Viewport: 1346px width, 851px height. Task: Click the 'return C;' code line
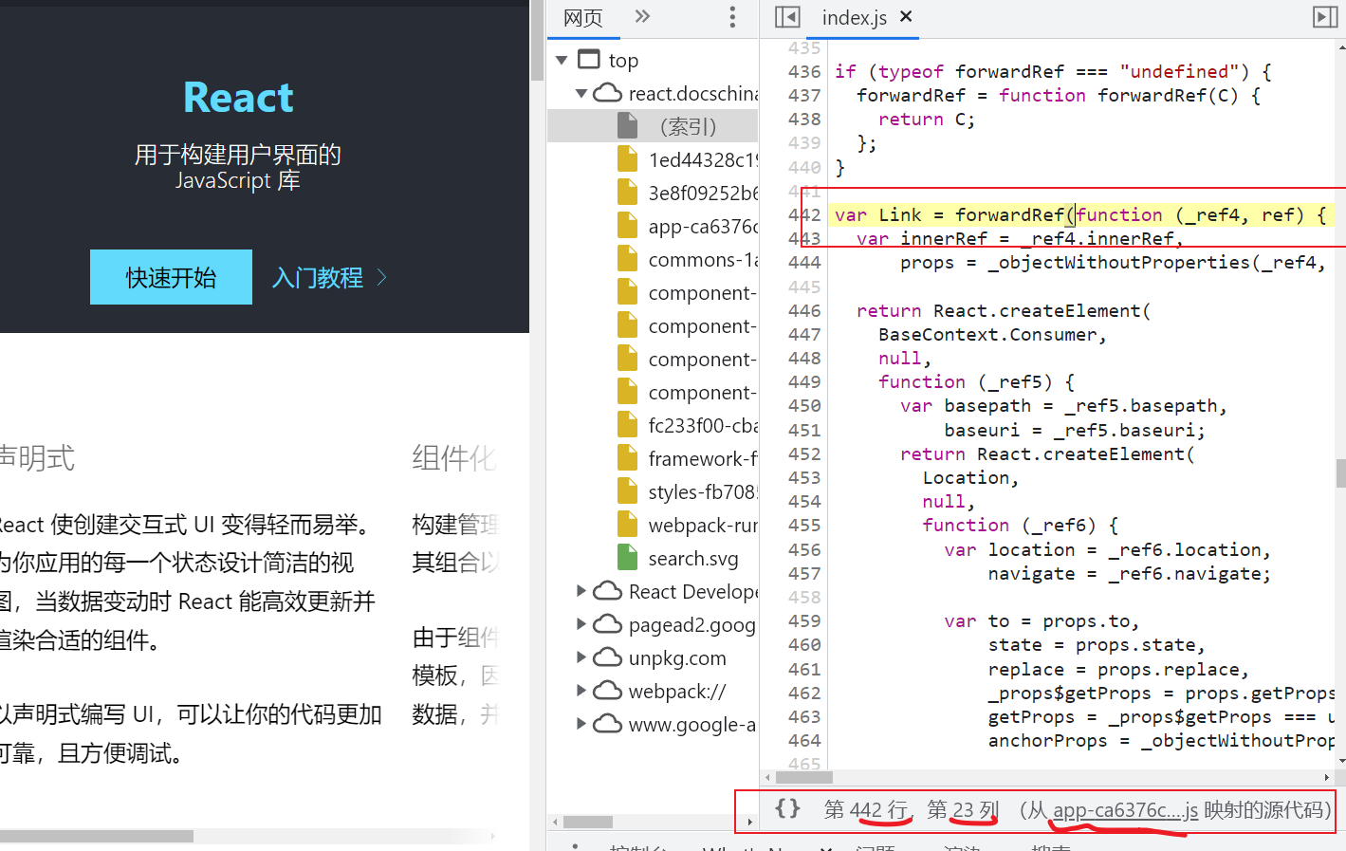coord(926,119)
